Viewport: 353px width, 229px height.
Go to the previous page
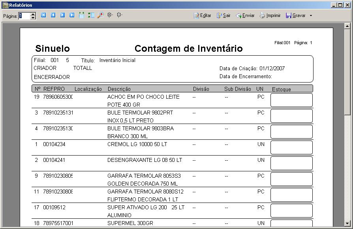53,15
